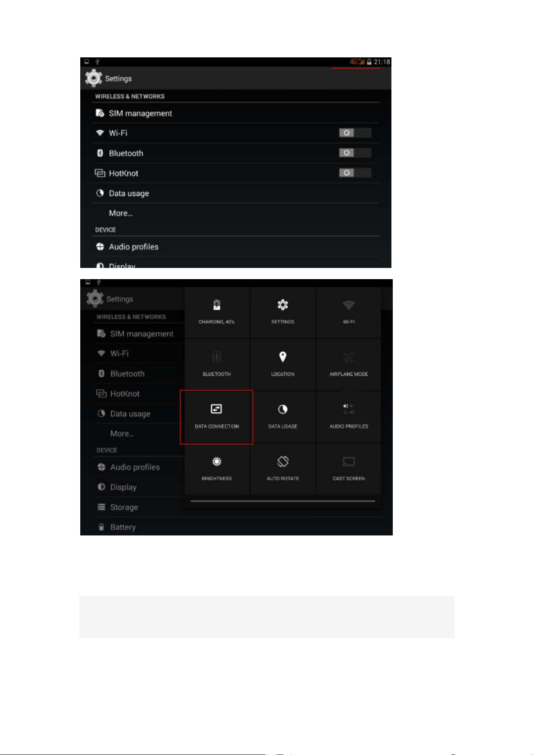Toggle the Bluetooth switch on
Viewport: 534px width, 755px height.
355,153
